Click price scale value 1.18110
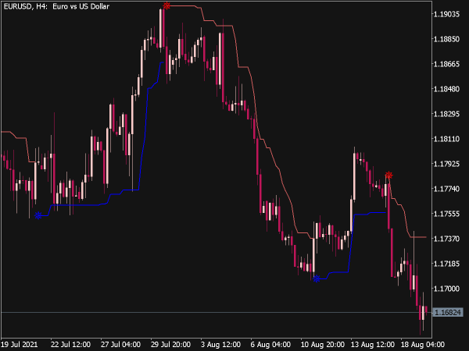The image size is (469, 351). click(x=446, y=139)
